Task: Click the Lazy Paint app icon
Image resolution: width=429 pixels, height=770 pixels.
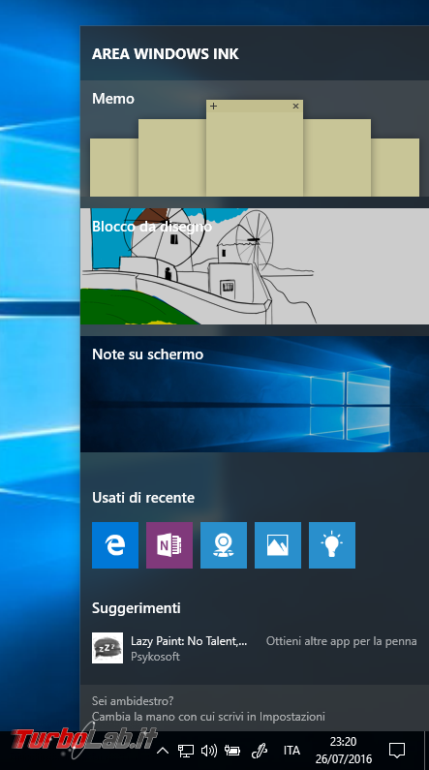Action: point(107,648)
